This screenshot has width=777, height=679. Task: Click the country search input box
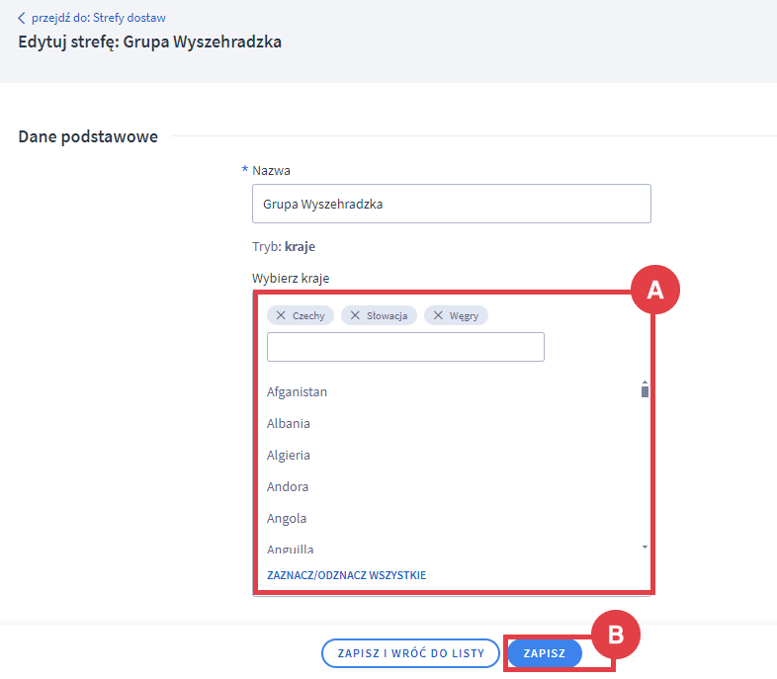click(x=405, y=347)
